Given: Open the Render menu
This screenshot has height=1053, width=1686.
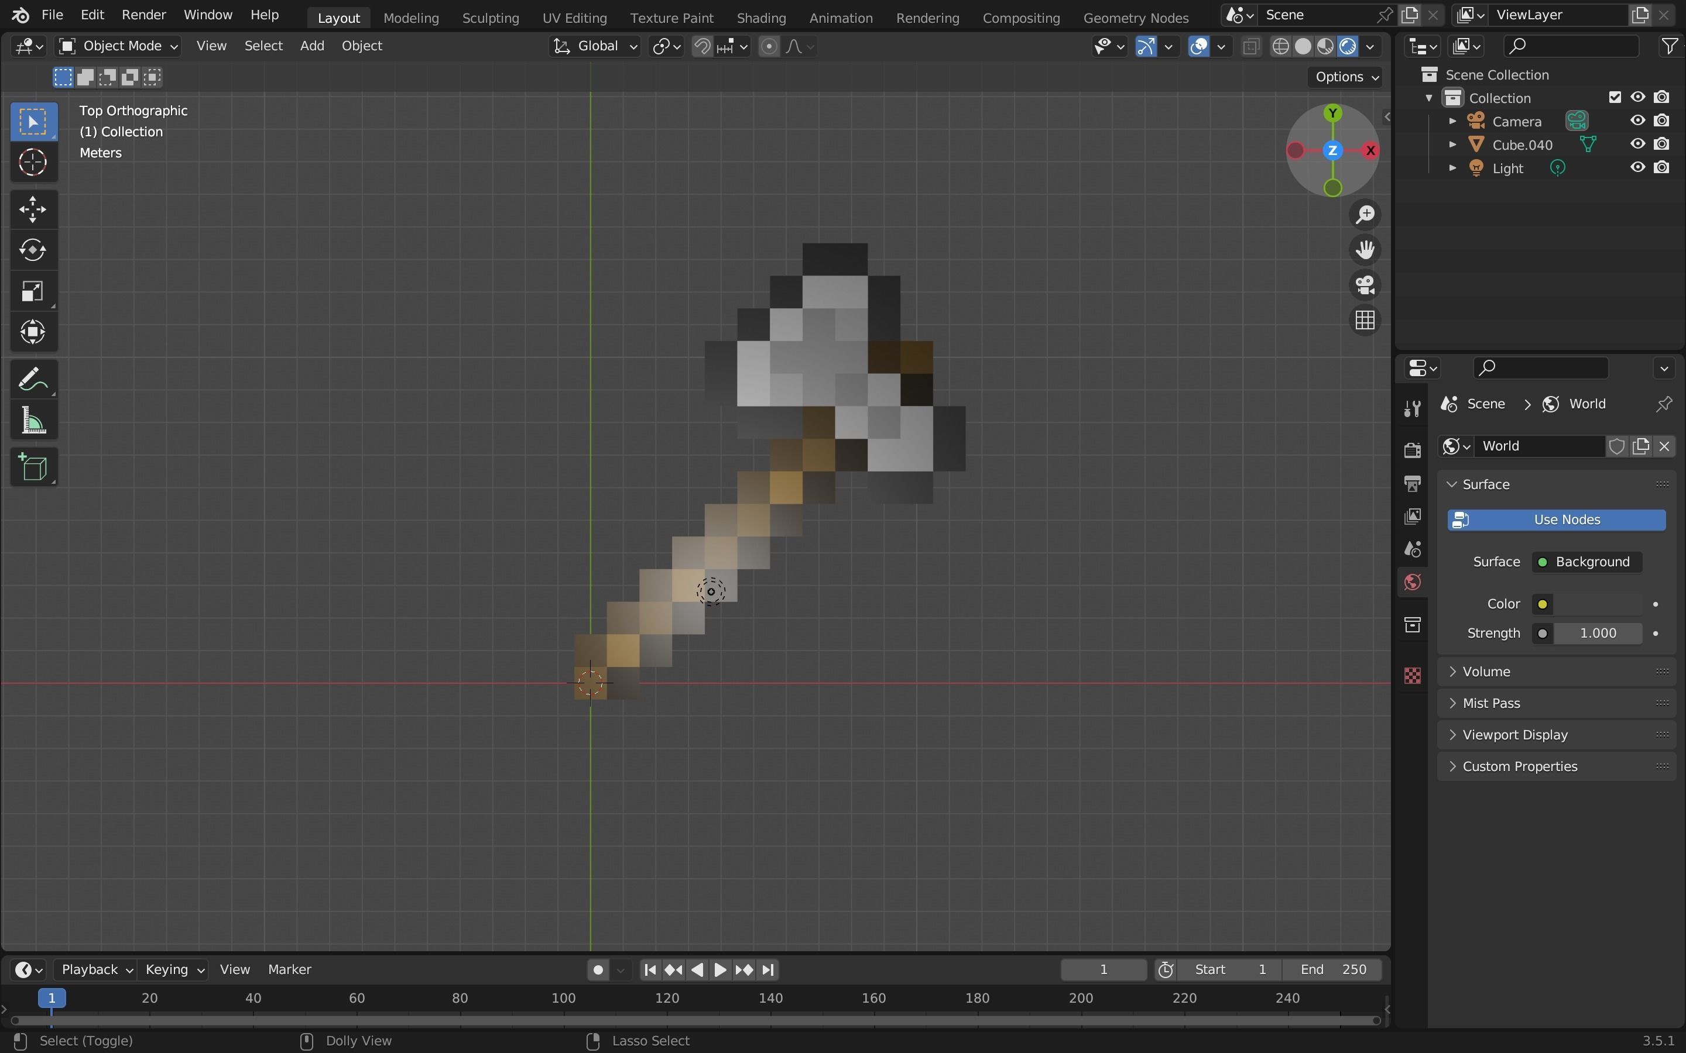Looking at the screenshot, I should pos(143,15).
